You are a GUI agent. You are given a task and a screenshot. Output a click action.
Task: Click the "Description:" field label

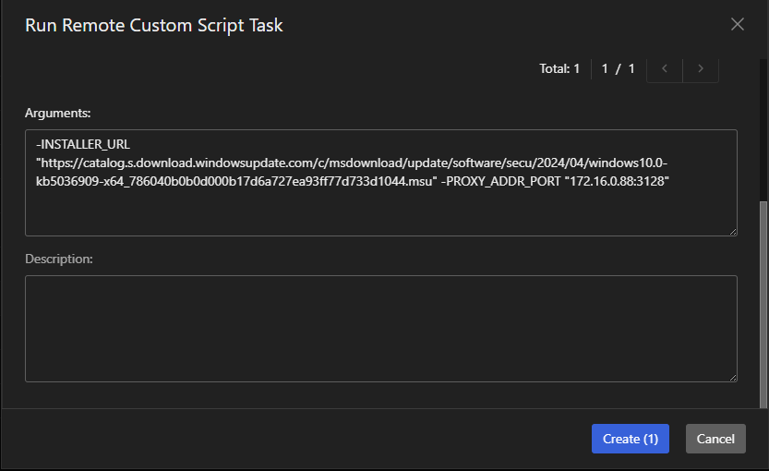(59, 259)
